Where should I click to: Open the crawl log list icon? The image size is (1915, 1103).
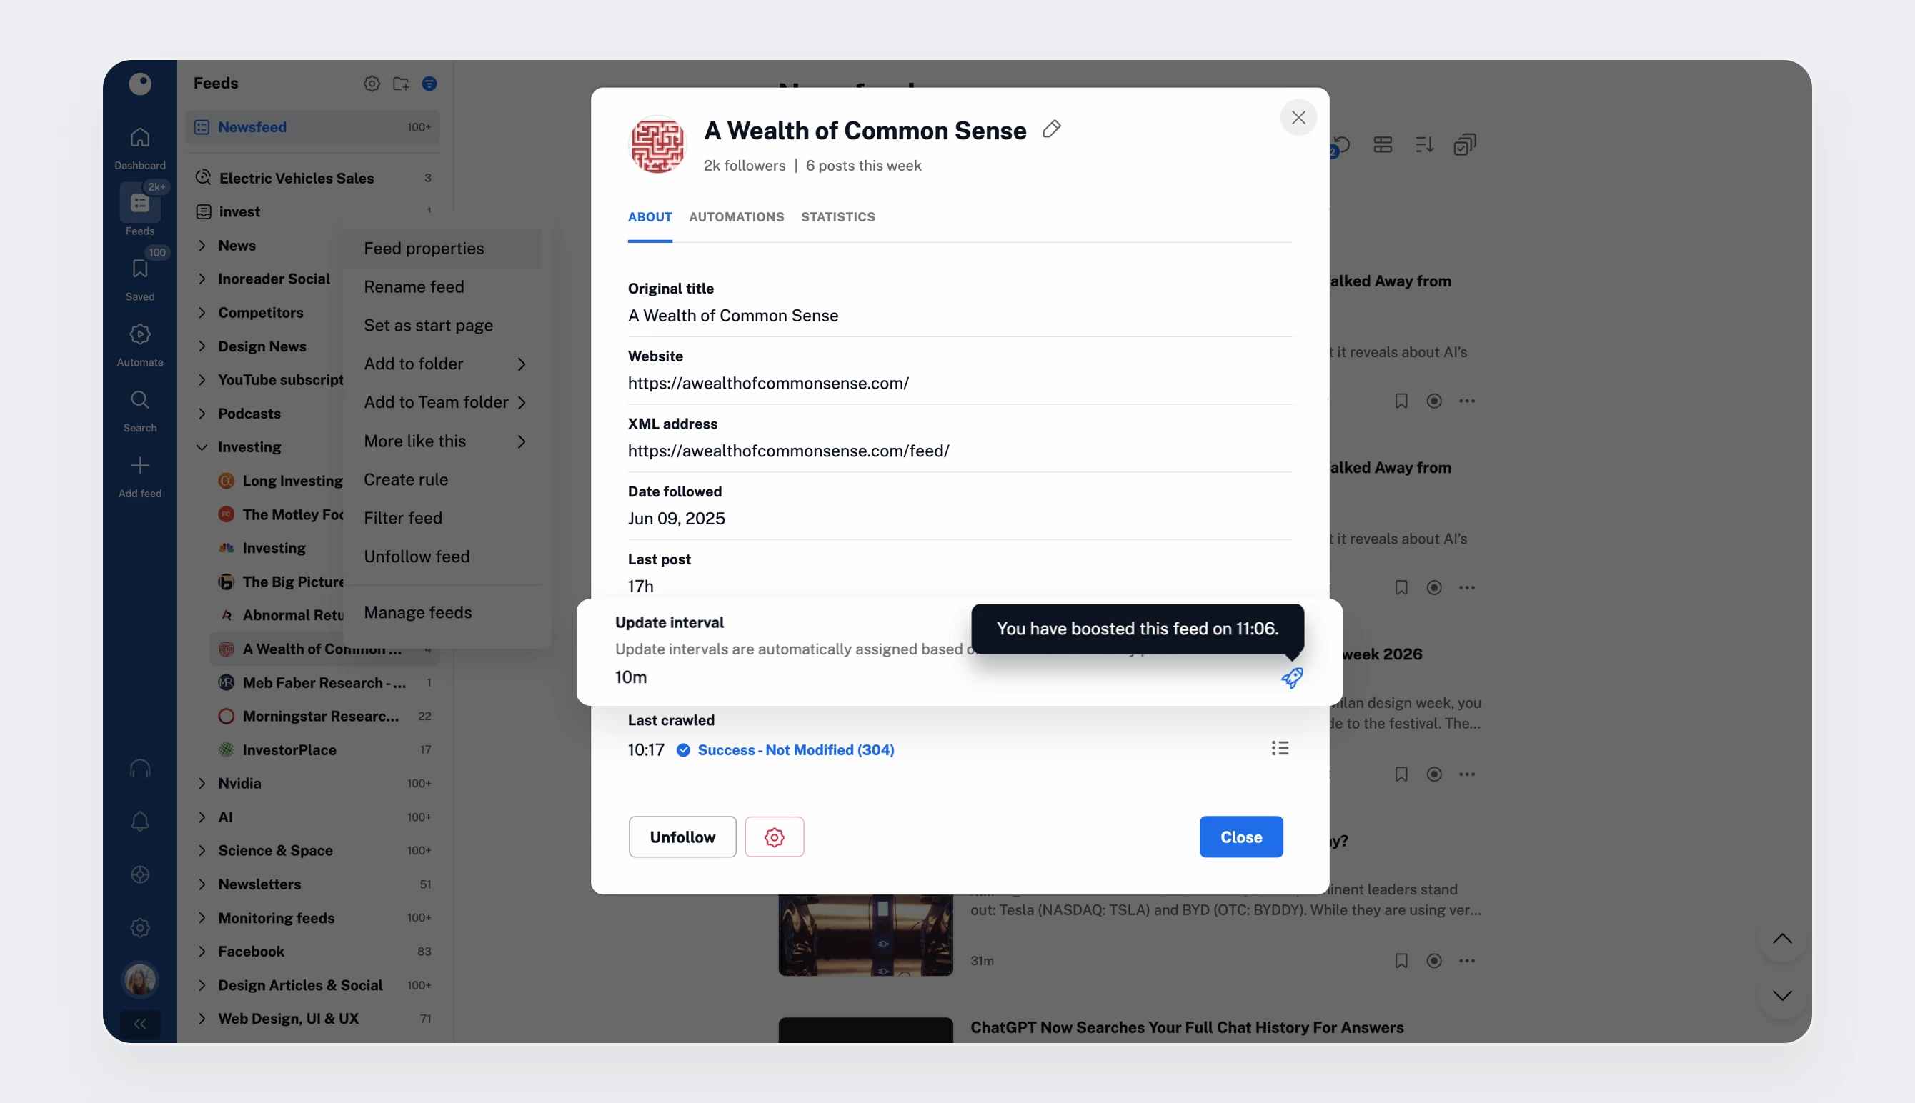point(1280,749)
